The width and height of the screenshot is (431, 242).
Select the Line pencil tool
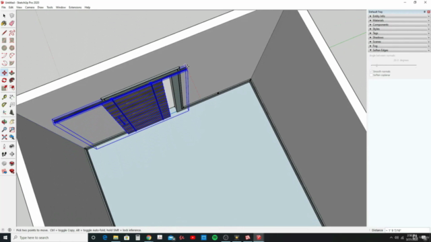4,33
